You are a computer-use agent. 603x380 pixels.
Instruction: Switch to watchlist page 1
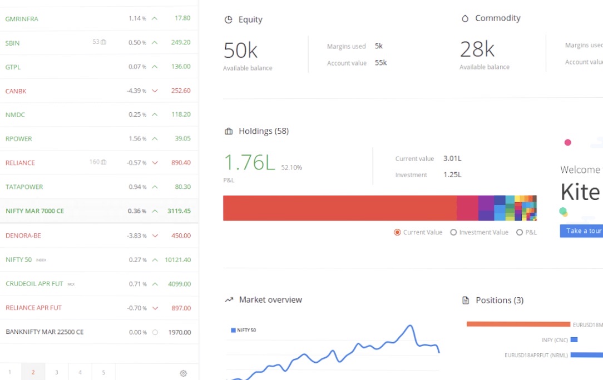point(10,372)
